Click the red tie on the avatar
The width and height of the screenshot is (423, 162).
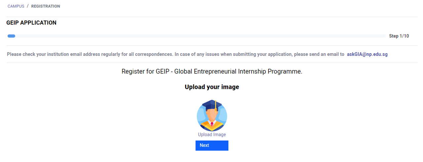(x=212, y=125)
